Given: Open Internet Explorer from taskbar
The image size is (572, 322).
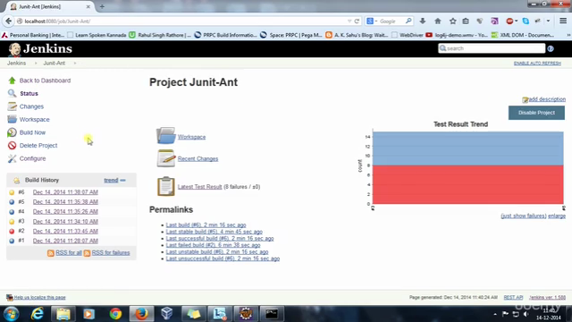Looking at the screenshot, I should tap(38, 314).
